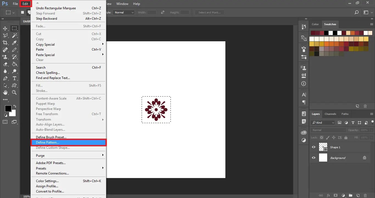The image size is (375, 198).
Task: Click the Select and Mask button
Action: click(209, 12)
